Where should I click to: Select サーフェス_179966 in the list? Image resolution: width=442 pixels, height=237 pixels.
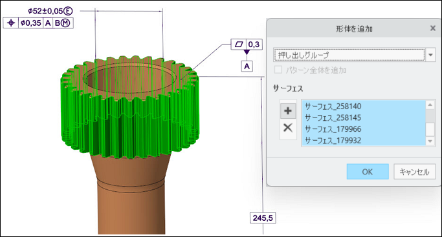363,129
